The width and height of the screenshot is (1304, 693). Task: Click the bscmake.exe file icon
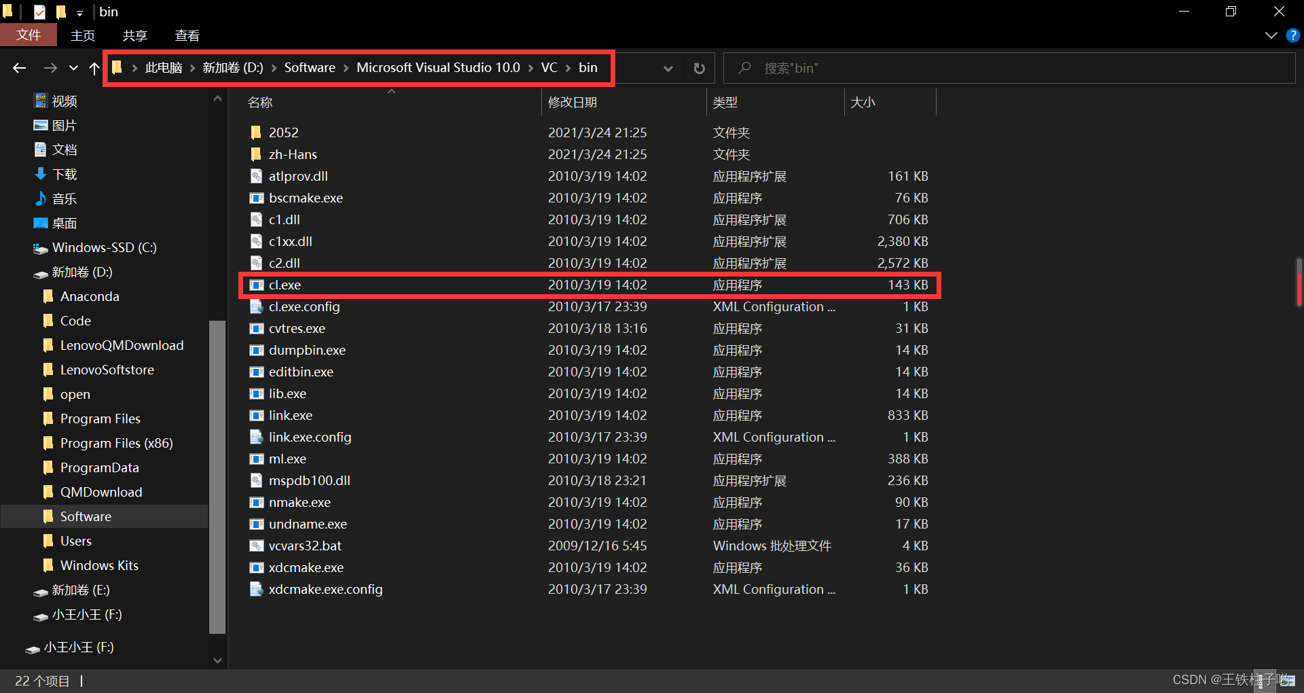pos(256,198)
